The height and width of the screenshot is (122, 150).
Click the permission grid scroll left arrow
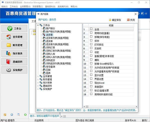(84, 106)
